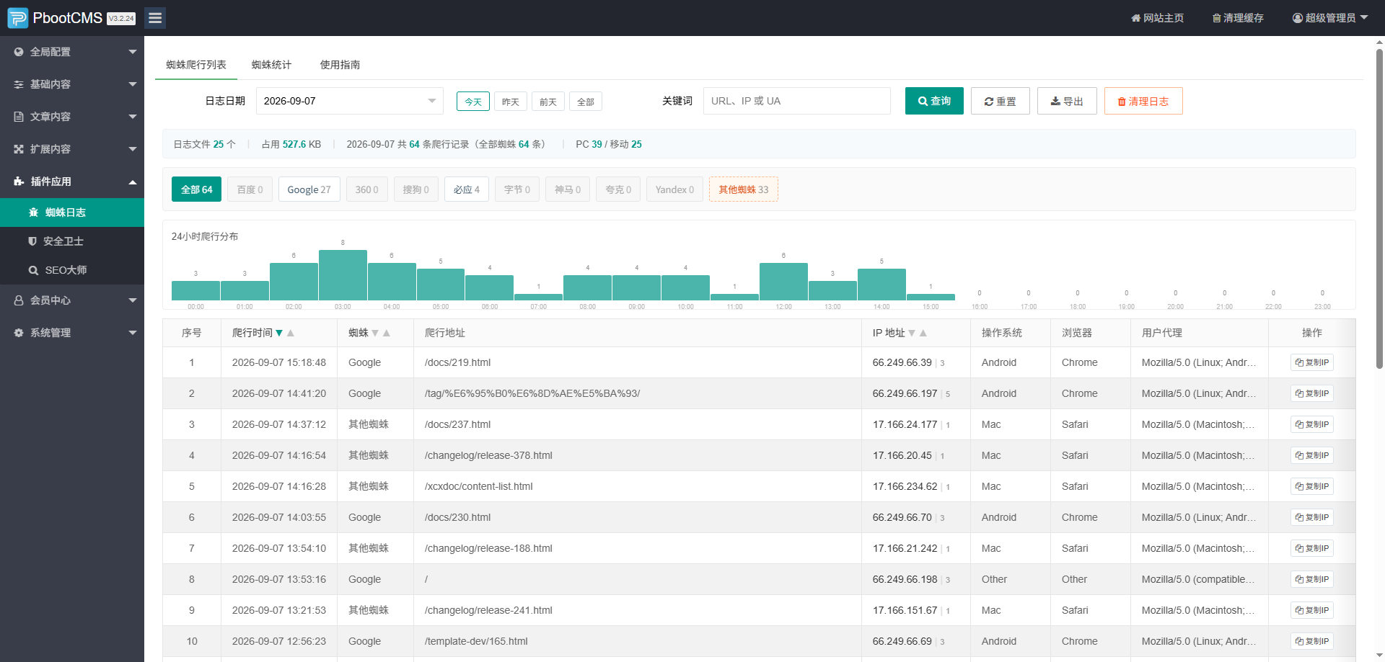The image size is (1385, 662).
Task: Focus the 关键词 search input field
Action: [x=797, y=101]
